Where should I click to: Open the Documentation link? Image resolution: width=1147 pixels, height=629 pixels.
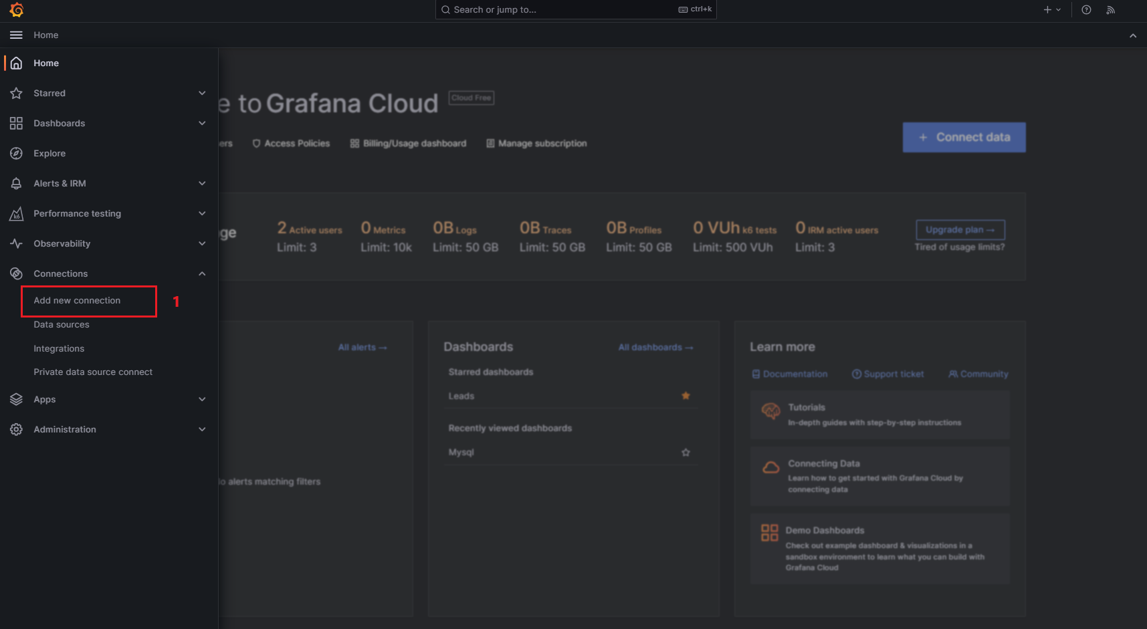tap(790, 374)
